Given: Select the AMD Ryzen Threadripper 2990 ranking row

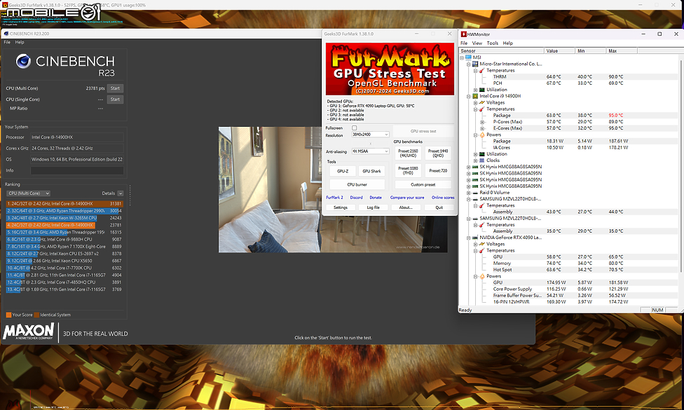Looking at the screenshot, I should coord(64,211).
